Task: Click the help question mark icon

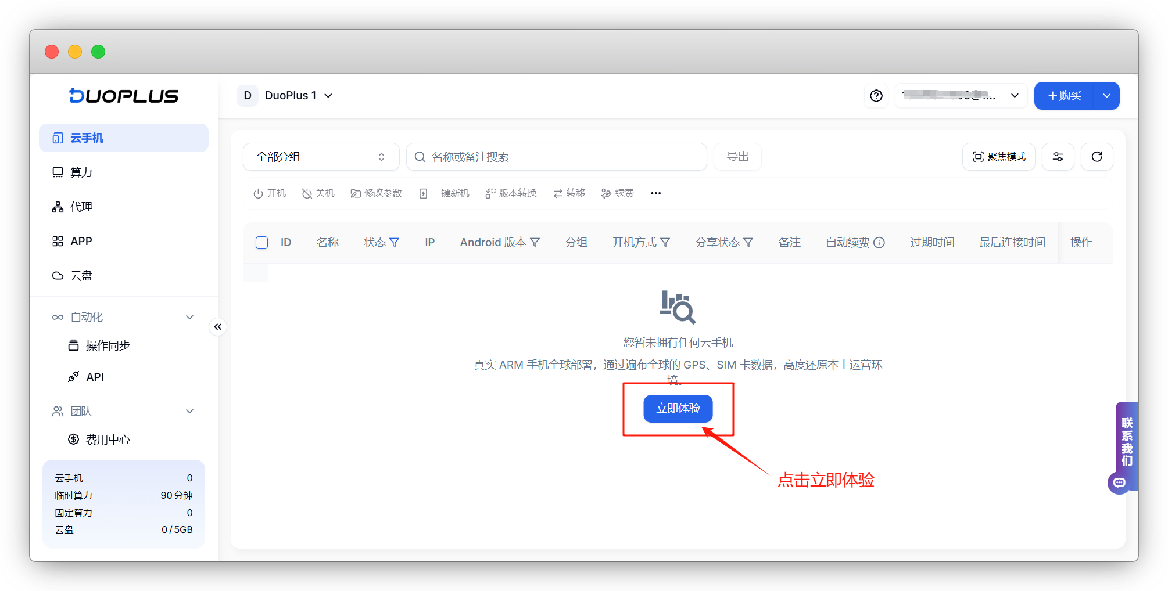Action: (x=876, y=96)
